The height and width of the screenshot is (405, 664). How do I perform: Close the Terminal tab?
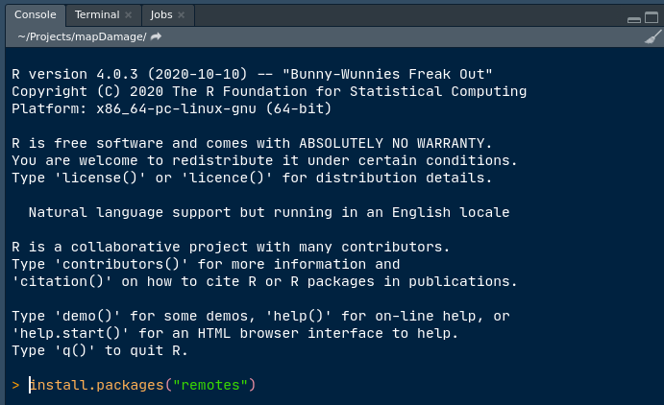[x=129, y=15]
